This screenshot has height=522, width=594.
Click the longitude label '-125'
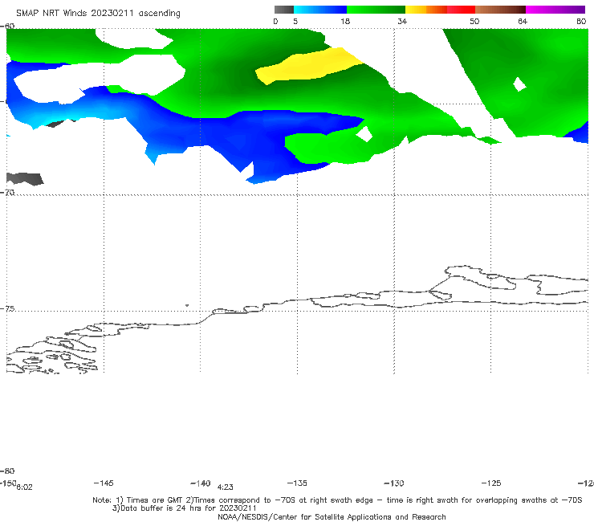(x=491, y=483)
